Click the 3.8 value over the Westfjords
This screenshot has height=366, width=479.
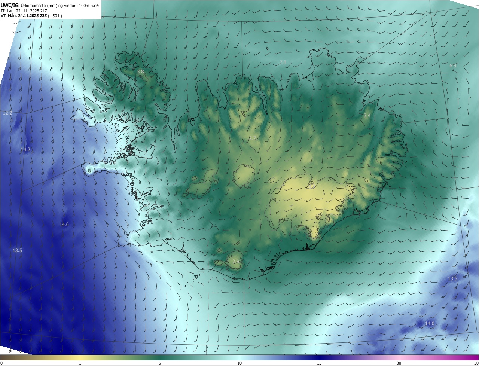140,71
